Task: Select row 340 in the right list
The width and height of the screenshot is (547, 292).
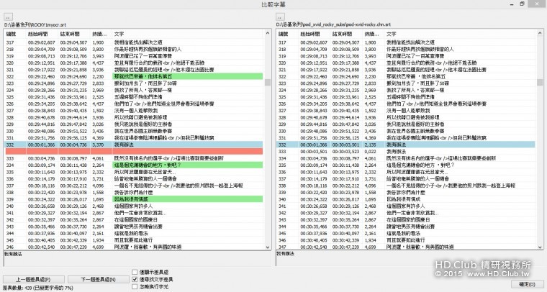Action: (x=406, y=199)
